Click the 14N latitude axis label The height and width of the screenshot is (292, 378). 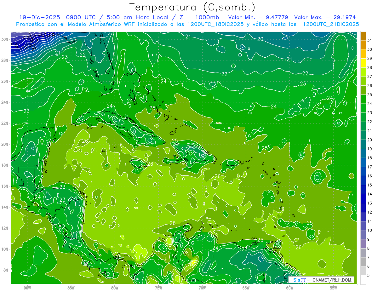tap(5, 207)
